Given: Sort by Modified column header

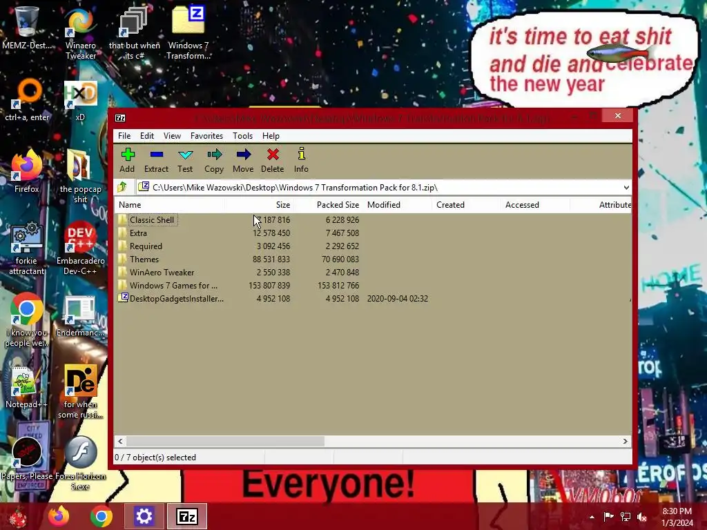Looking at the screenshot, I should 398,204.
